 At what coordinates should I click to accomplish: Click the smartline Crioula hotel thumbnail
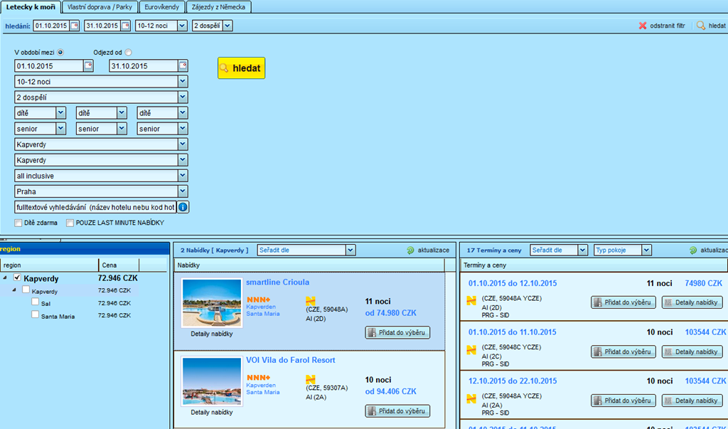(x=212, y=303)
